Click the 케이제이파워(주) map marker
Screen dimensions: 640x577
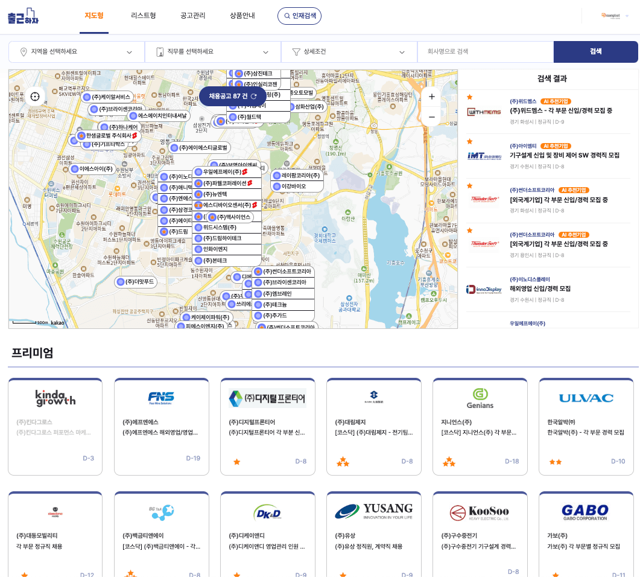pyautogui.click(x=207, y=317)
